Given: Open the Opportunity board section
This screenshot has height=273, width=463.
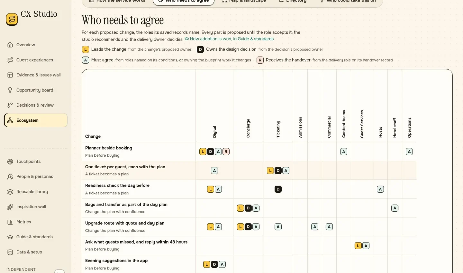Looking at the screenshot, I should pyautogui.click(x=35, y=90).
